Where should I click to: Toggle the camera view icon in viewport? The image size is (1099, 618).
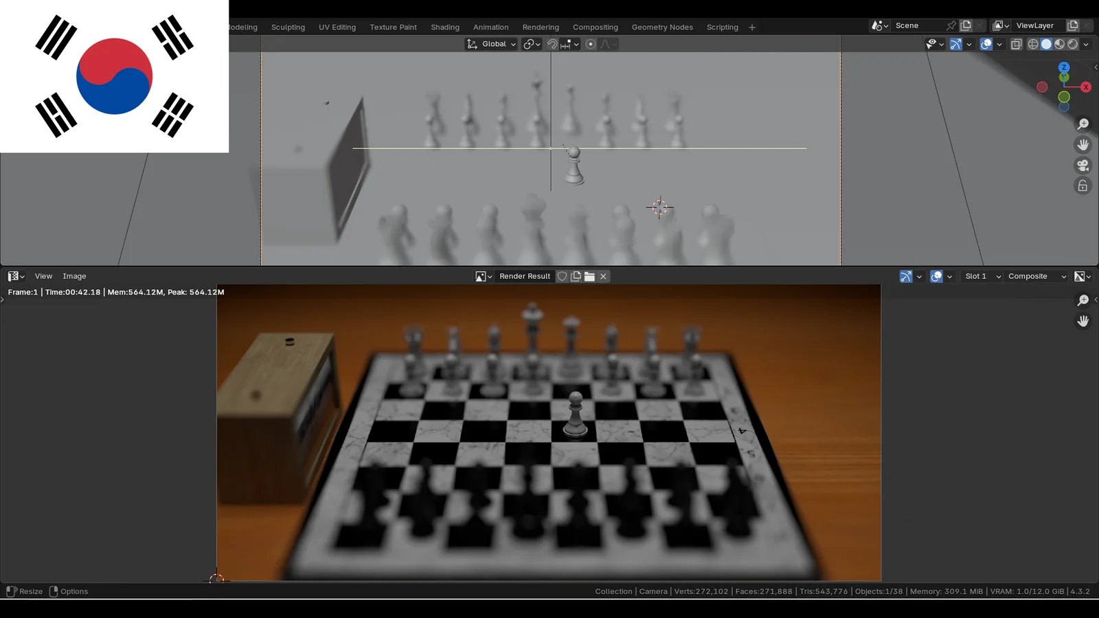click(1083, 165)
